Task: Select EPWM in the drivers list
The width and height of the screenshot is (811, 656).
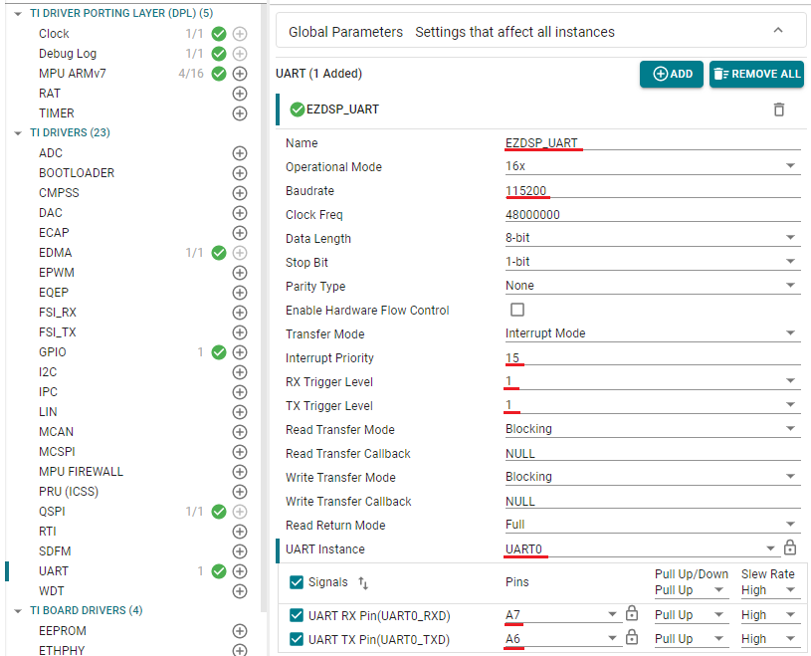Action: click(57, 273)
